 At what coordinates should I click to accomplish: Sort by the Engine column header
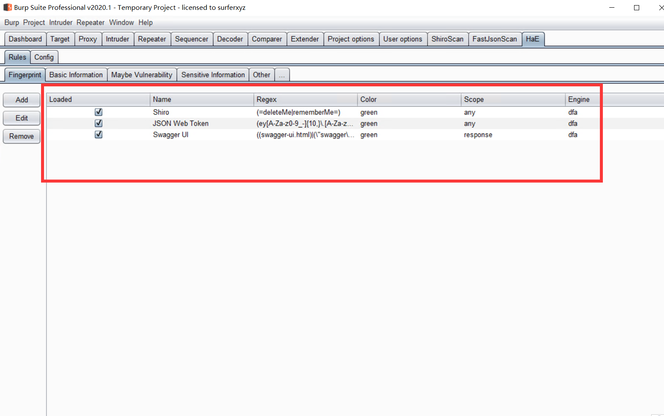[614, 100]
